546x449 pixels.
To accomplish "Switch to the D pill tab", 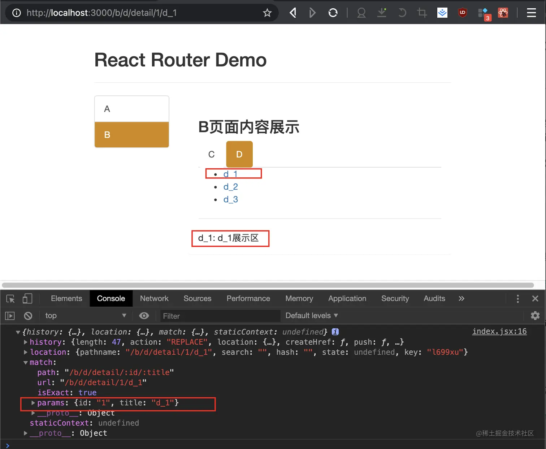I will click(239, 154).
